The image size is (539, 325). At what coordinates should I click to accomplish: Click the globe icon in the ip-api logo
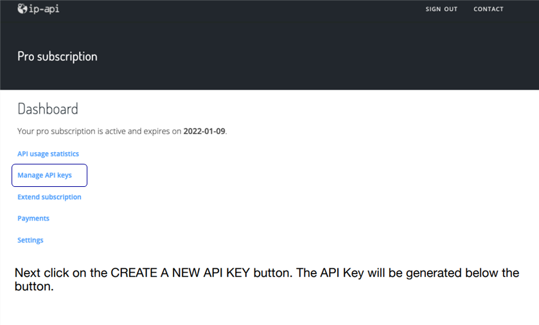coord(22,9)
